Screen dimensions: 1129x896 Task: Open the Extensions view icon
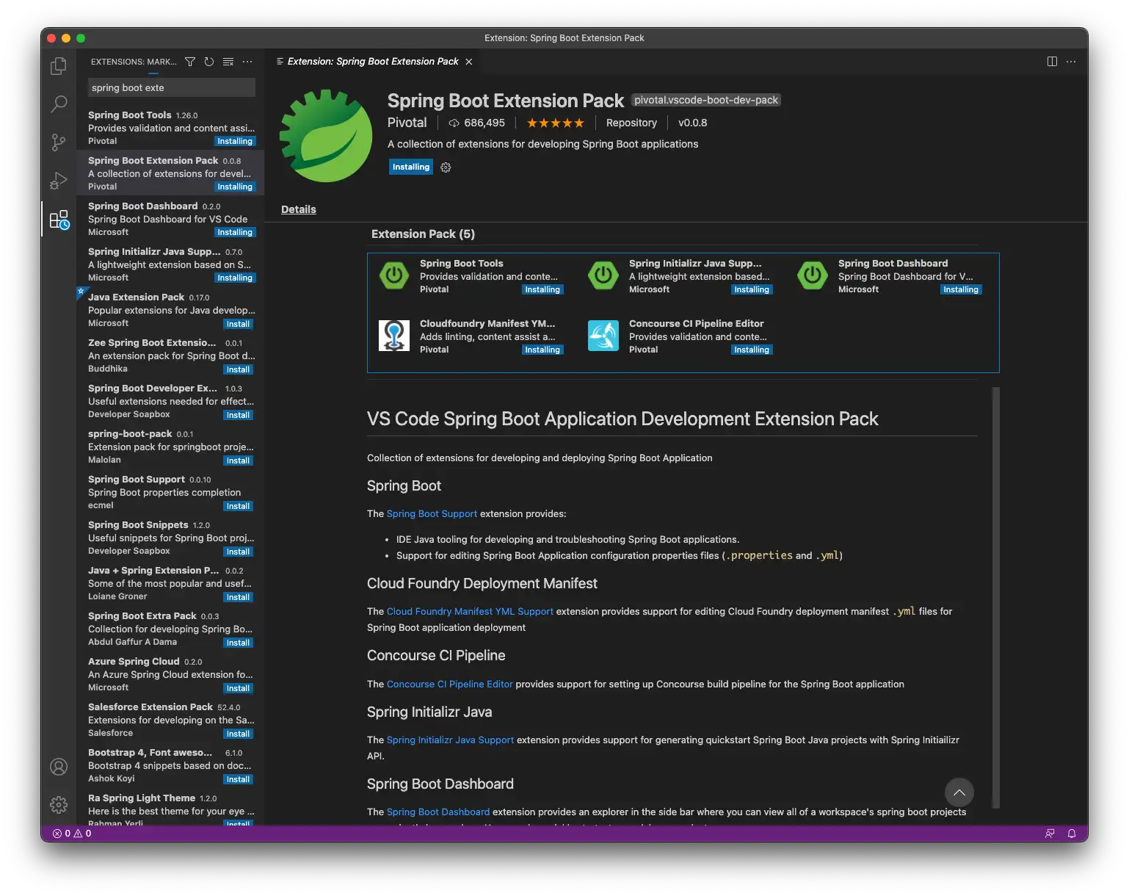click(x=59, y=220)
